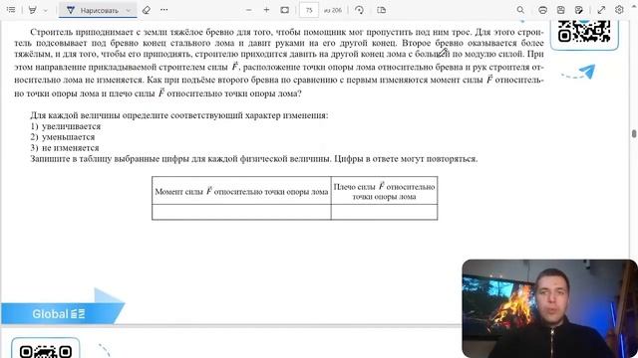Activate the Нарисовать draw tool
This screenshot has height=358, width=638.
[93, 10]
